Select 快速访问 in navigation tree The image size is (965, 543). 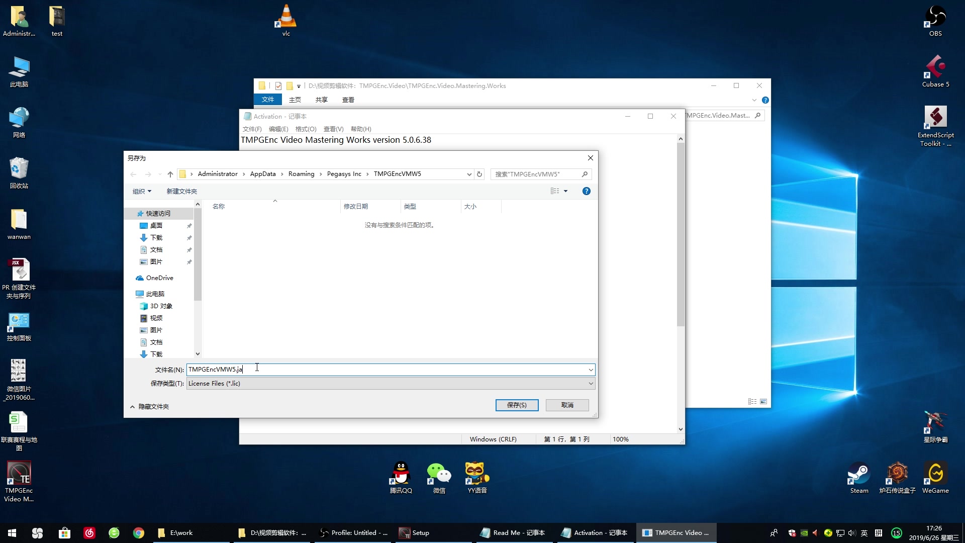[x=158, y=214]
